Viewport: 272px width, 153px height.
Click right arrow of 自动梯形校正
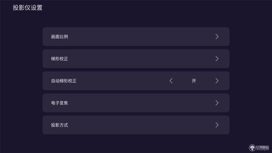click(217, 81)
